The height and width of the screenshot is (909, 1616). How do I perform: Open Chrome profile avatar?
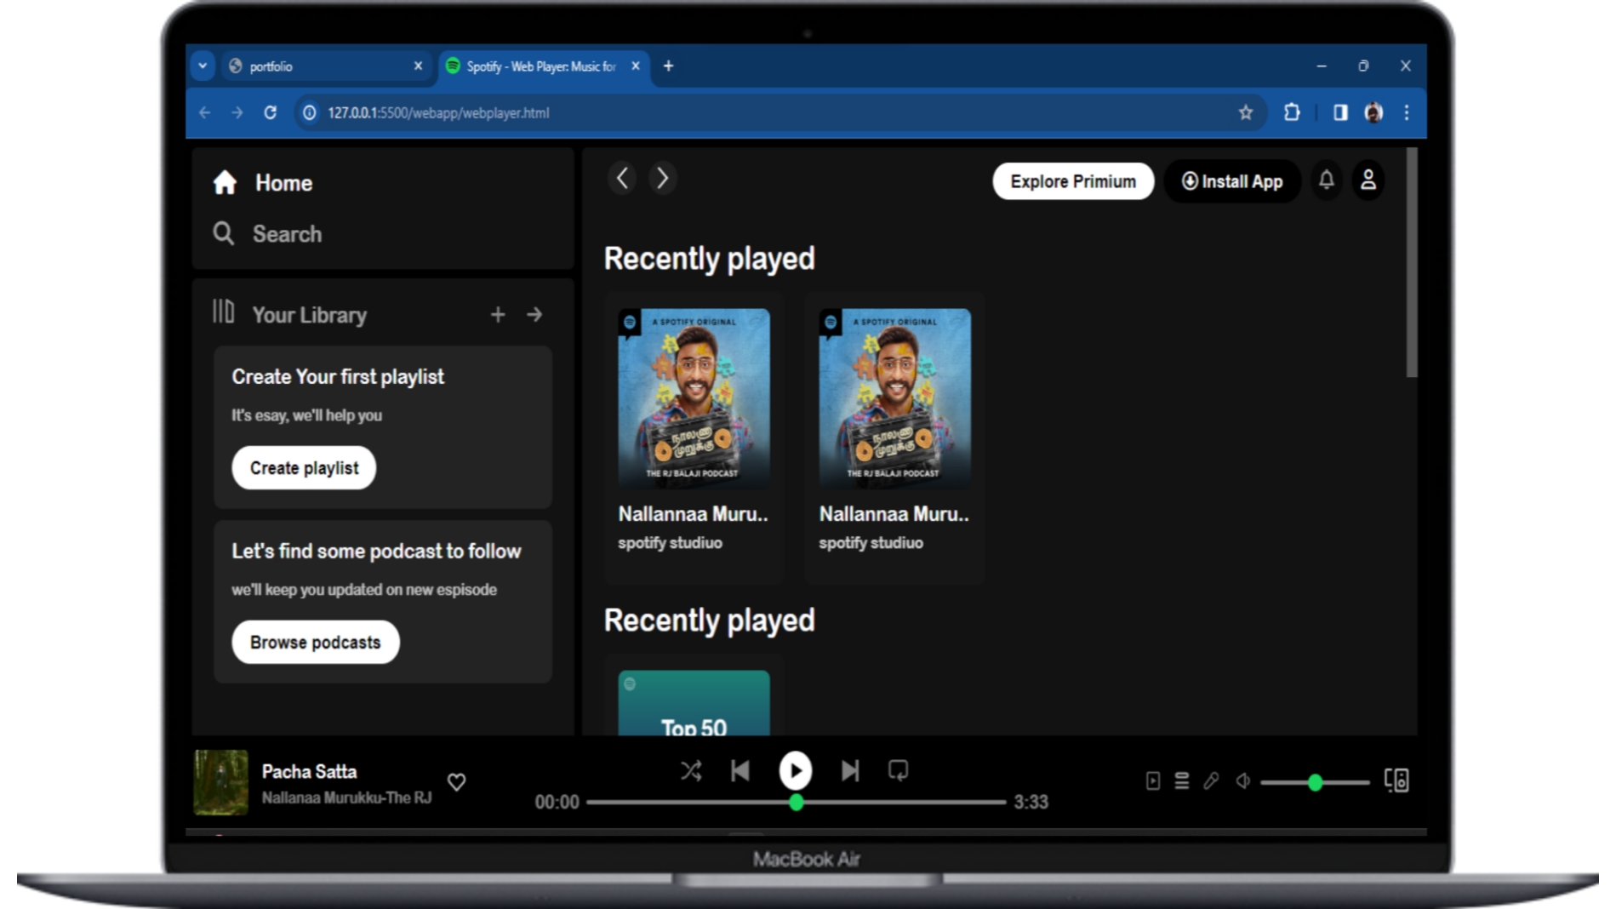(x=1373, y=112)
